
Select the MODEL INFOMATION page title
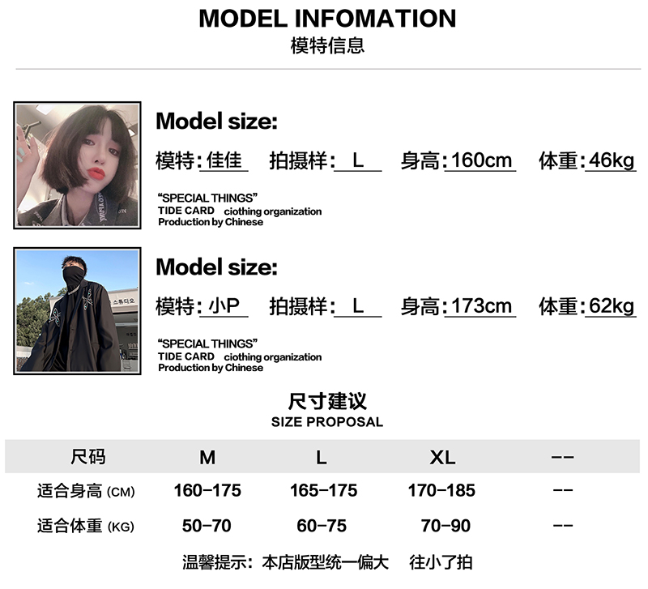(327, 19)
